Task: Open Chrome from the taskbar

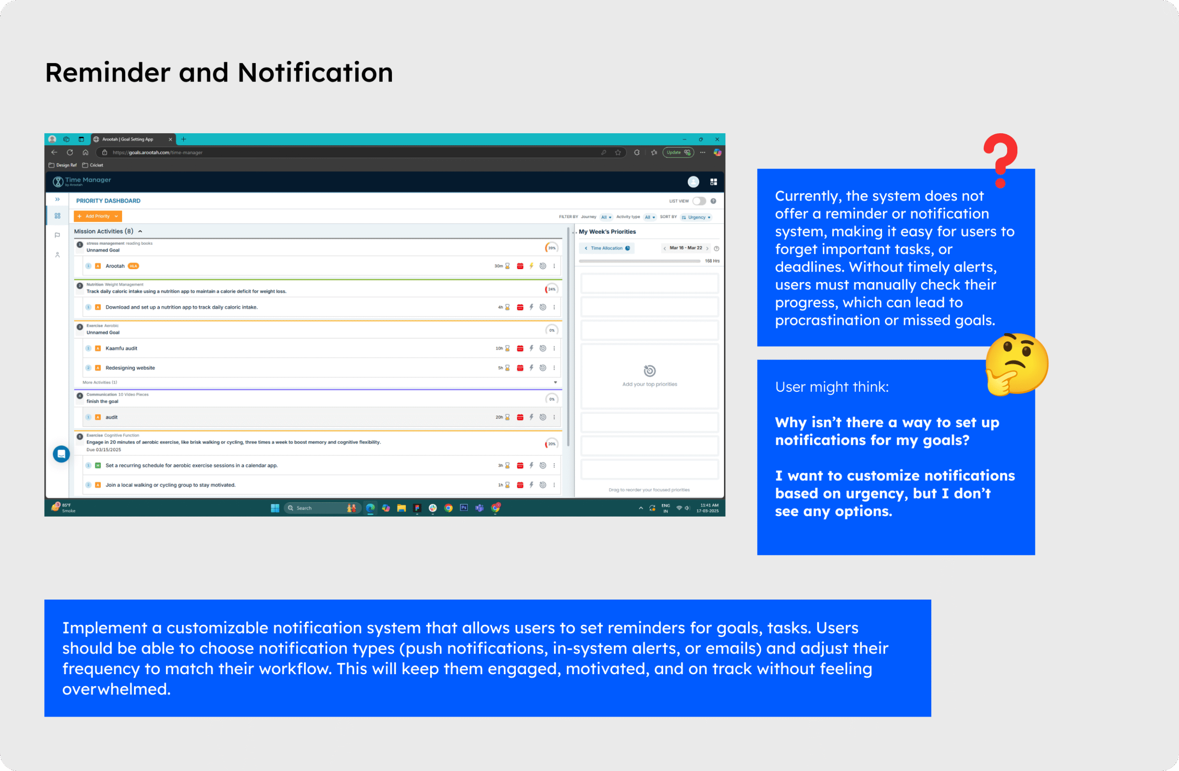Action: 448,508
